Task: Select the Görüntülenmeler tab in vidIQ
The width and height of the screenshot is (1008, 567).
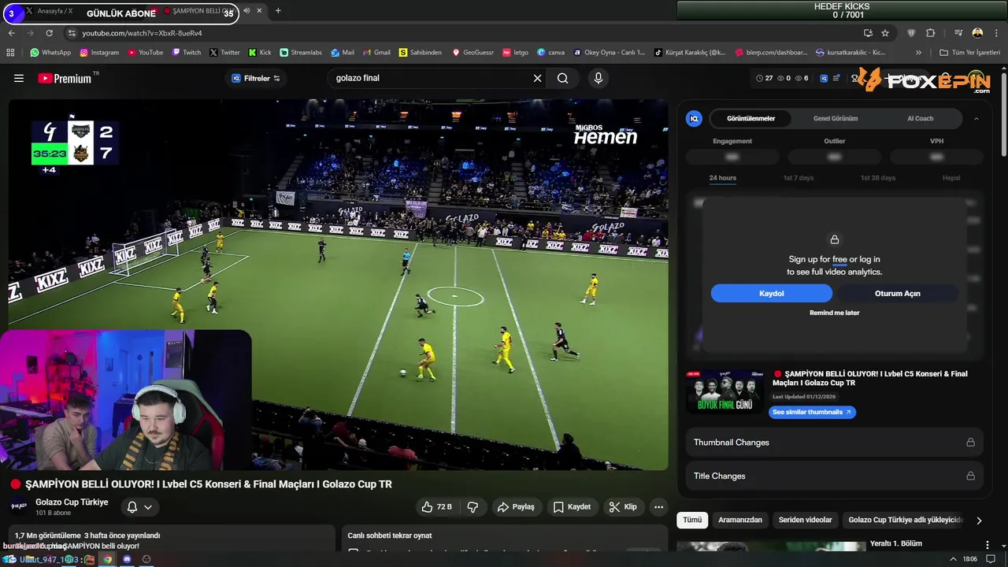Action: 750,118
